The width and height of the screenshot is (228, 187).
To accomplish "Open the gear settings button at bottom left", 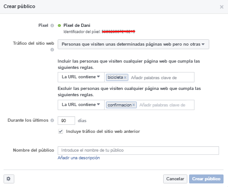I will pyautogui.click(x=9, y=179).
